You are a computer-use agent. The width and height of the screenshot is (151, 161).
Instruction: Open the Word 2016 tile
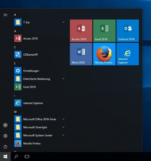pyautogui.click(x=81, y=54)
